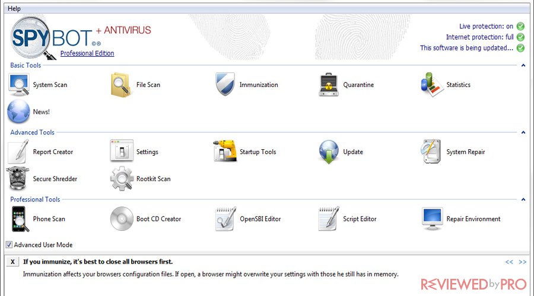Viewport: 534px width, 296px height.
Task: Open the Script Editor notepad icon
Action: coord(329,219)
